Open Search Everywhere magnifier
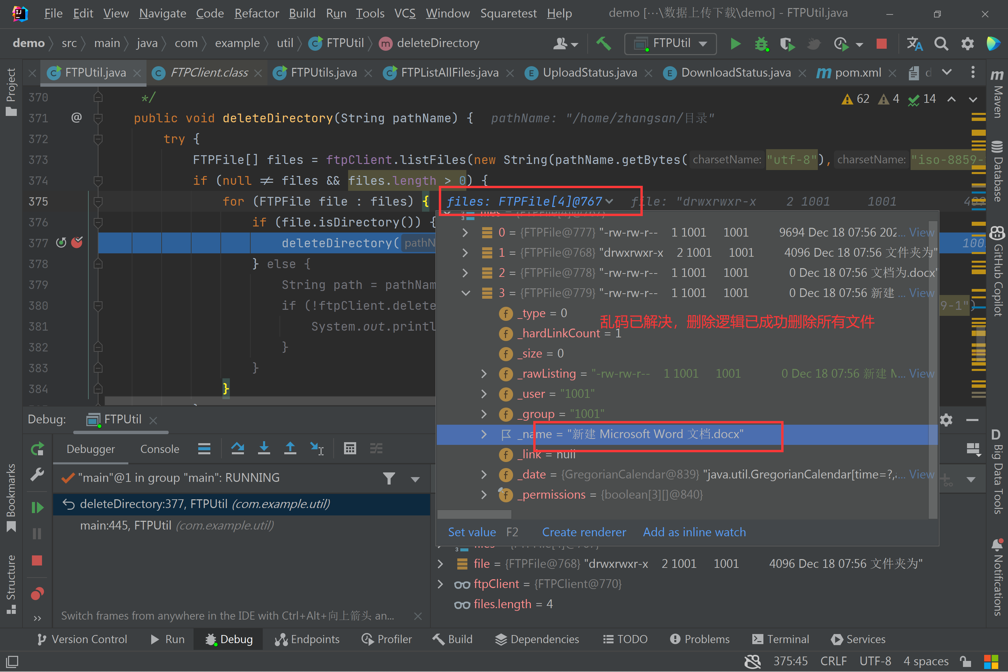This screenshot has height=672, width=1008. (941, 43)
